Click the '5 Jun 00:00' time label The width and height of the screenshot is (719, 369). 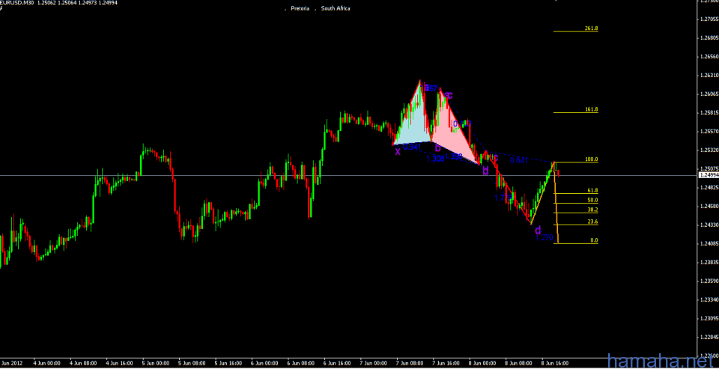click(156, 364)
